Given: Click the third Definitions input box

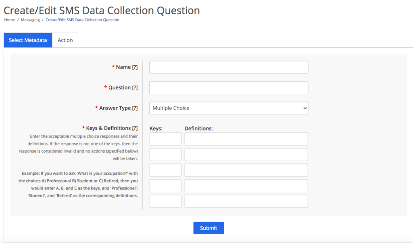Looking at the screenshot, I should pos(246,170).
